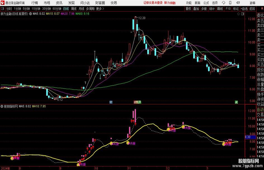
Task: Click the 复权 button
Action: pos(188,9)
